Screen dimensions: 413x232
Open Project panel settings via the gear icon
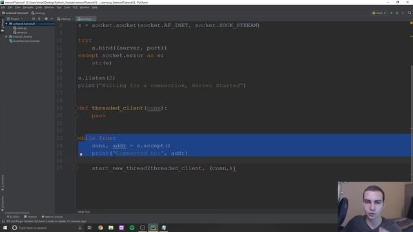[x=46, y=19]
